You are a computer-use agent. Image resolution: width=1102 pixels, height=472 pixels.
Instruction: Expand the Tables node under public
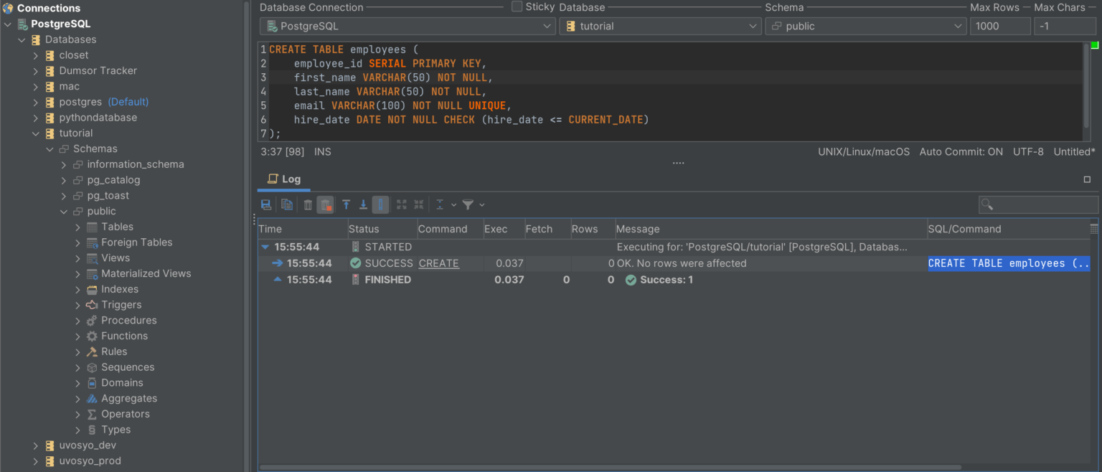point(78,227)
